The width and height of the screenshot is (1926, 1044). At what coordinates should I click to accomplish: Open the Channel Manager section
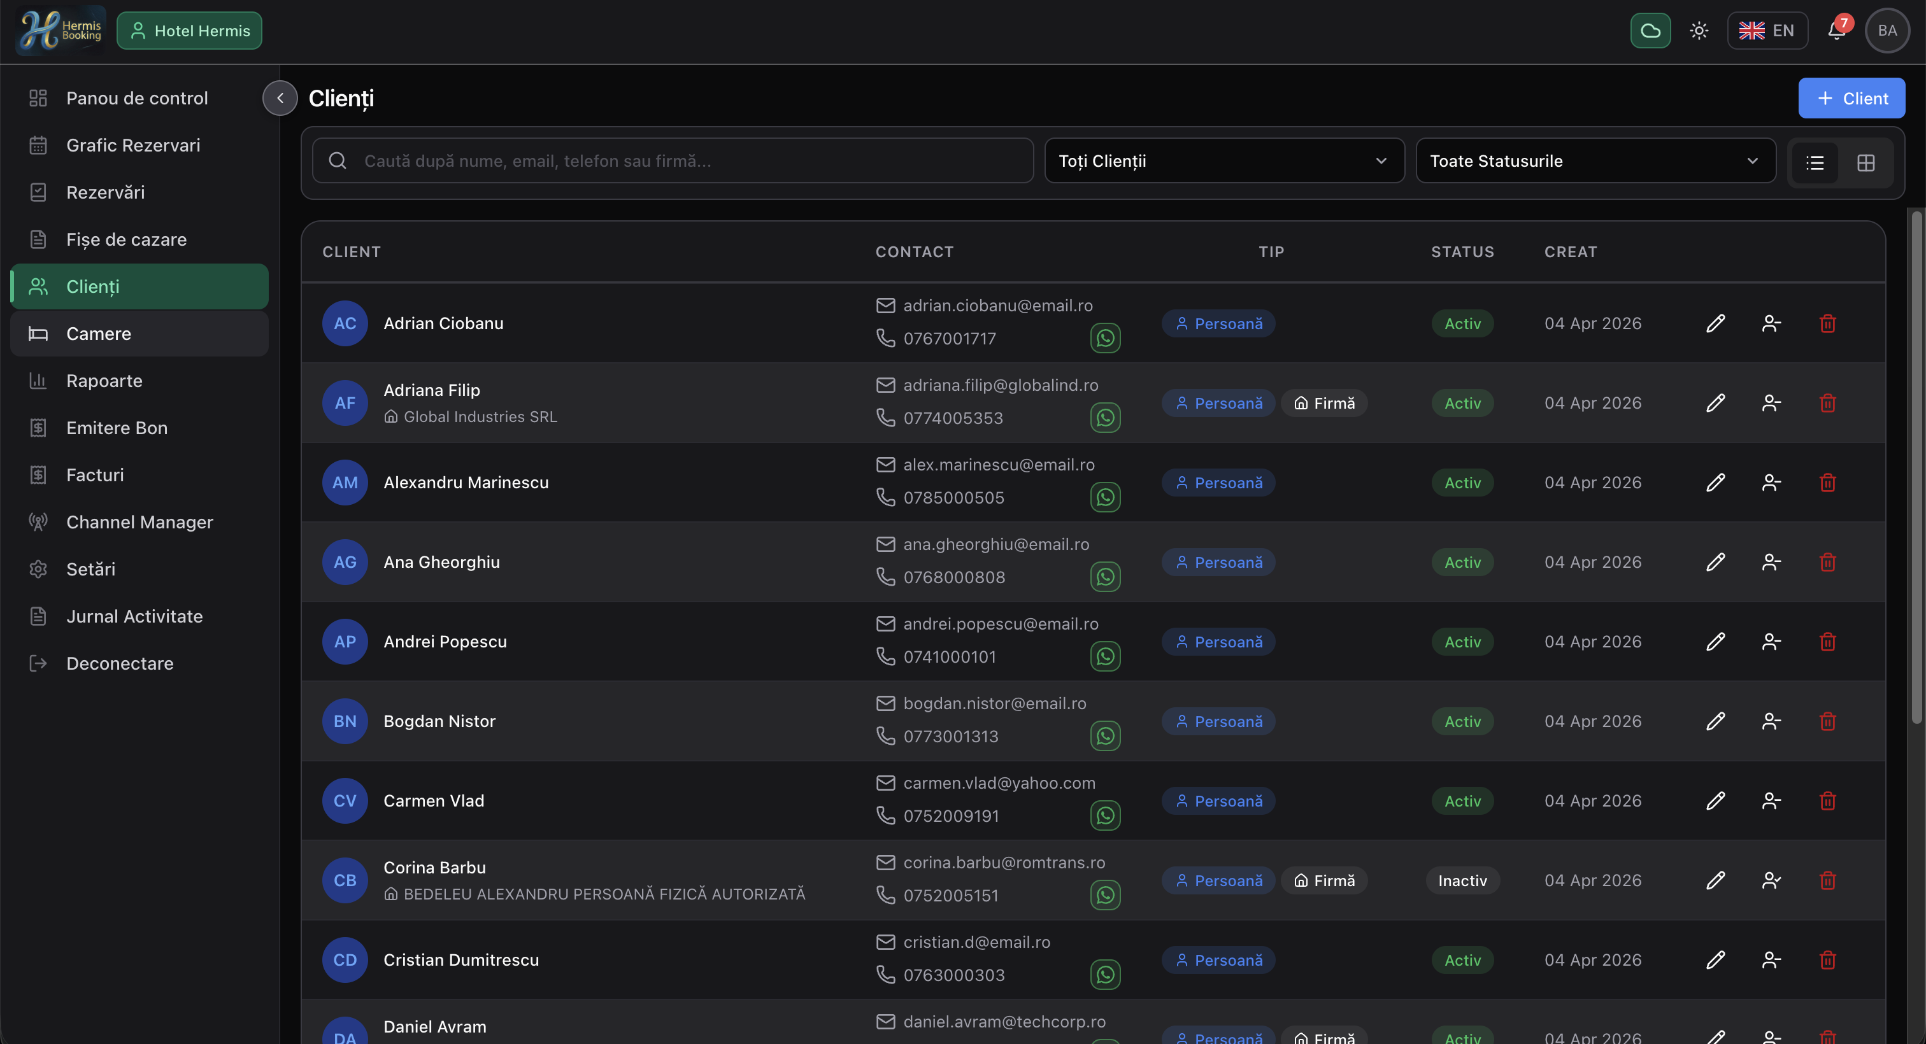[x=139, y=521]
